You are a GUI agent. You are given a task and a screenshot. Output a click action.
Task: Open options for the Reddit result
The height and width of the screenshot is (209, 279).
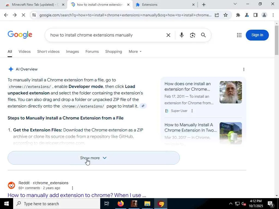72,188
